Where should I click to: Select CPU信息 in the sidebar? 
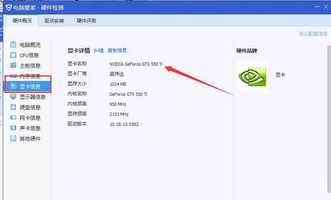(27, 55)
